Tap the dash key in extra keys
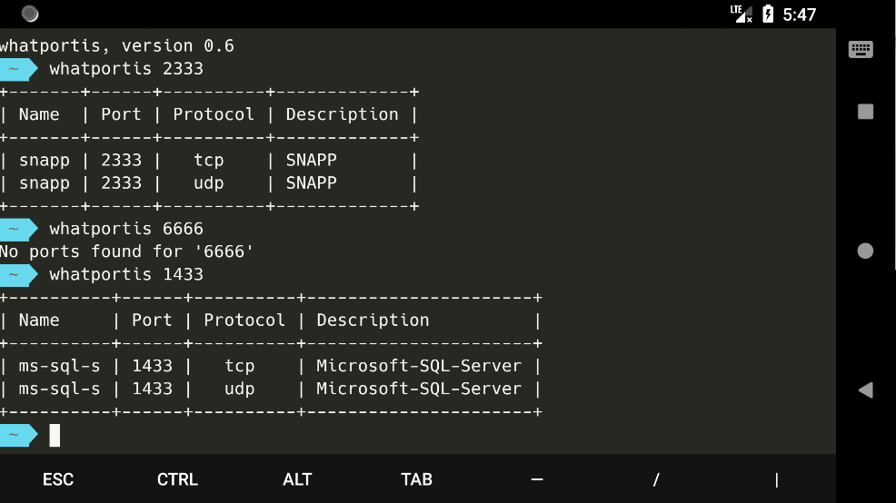 point(537,479)
